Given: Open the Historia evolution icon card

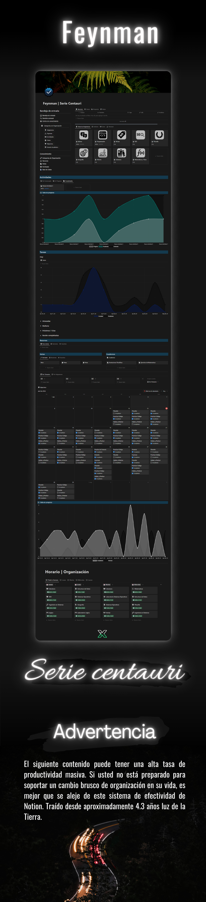Looking at the screenshot, I should tap(102, 153).
